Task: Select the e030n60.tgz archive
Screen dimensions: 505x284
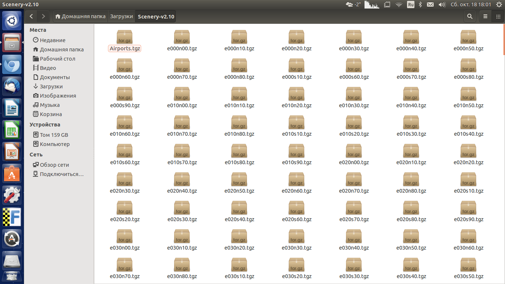Action: pos(468,240)
